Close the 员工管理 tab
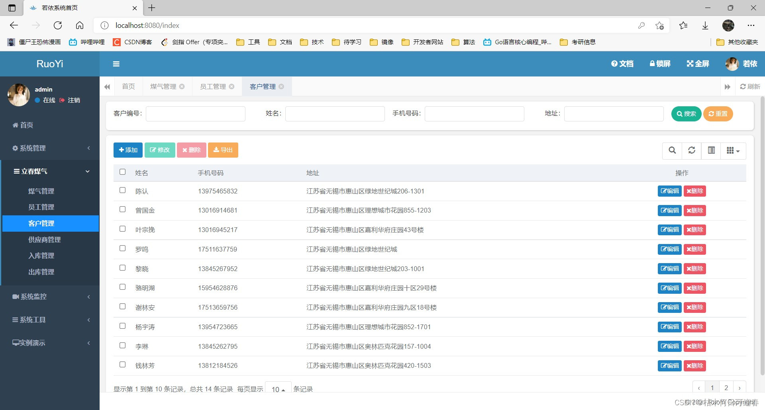This screenshot has height=410, width=765. click(x=231, y=86)
